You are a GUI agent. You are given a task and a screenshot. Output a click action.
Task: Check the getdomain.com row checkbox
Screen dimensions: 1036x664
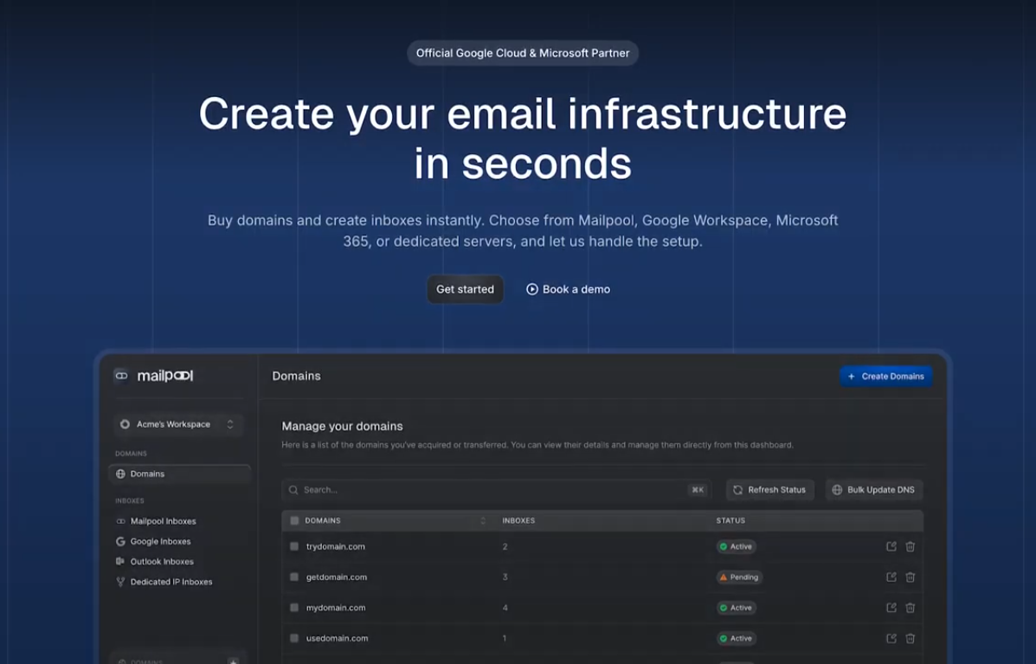[294, 577]
